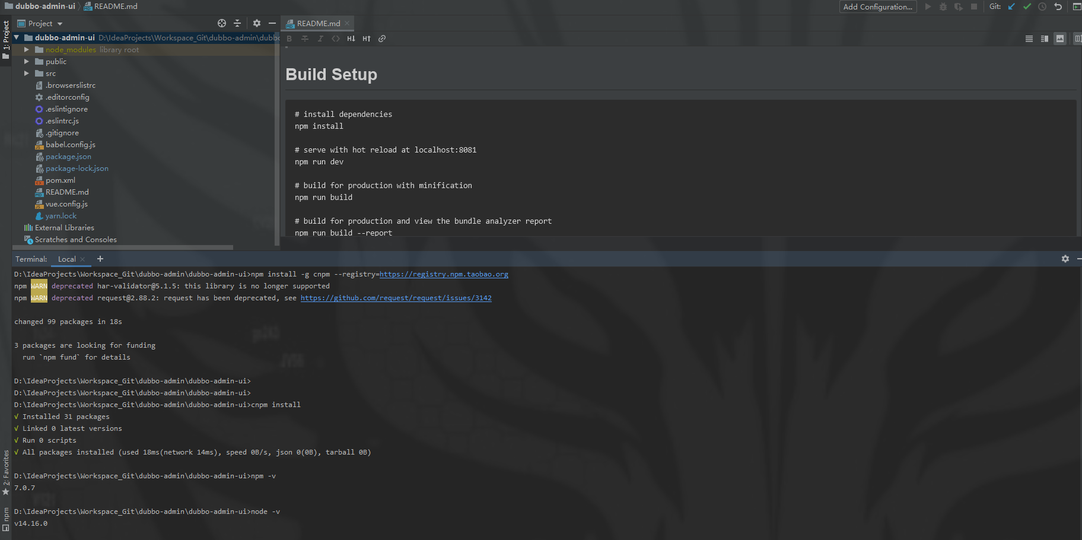Open github request issues 3142 link
The image size is (1082, 540).
396,298
